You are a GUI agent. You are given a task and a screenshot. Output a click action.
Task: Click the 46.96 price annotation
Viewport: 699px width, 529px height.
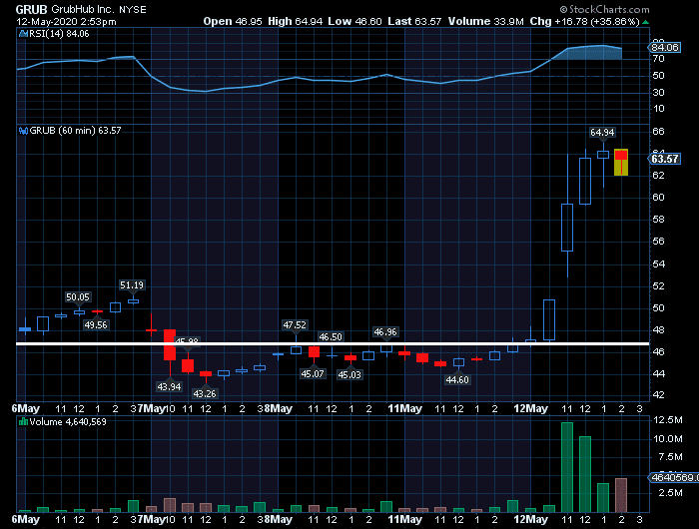coord(385,332)
